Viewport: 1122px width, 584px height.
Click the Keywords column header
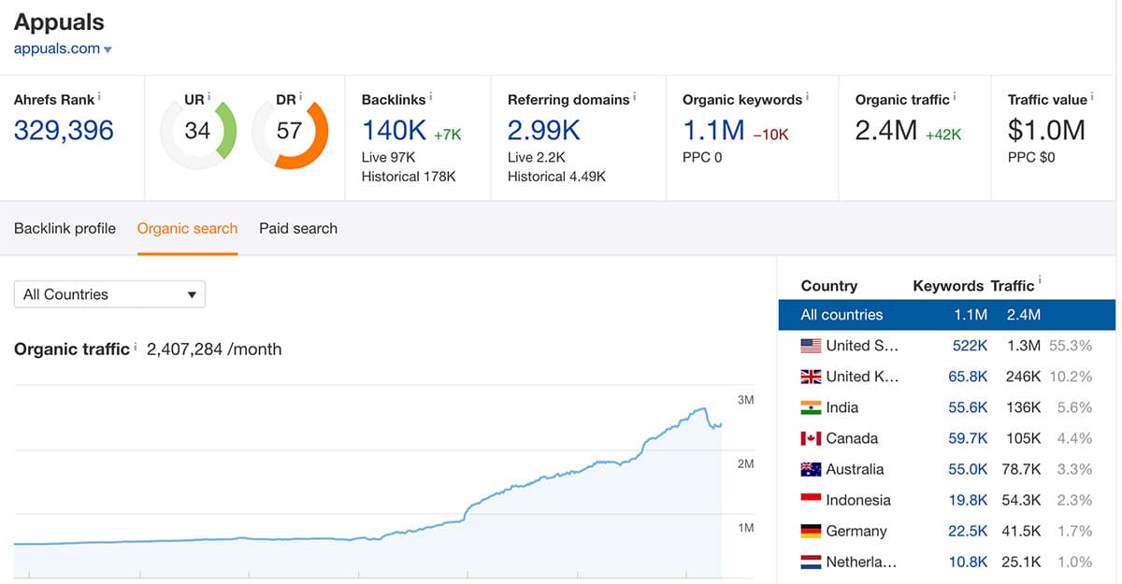click(948, 286)
